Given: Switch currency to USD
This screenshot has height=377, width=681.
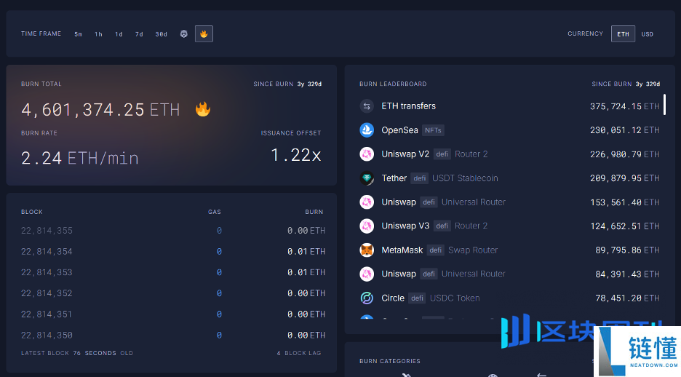Looking at the screenshot, I should tap(647, 34).
